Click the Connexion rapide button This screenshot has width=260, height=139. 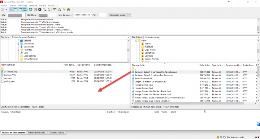pos(117,15)
